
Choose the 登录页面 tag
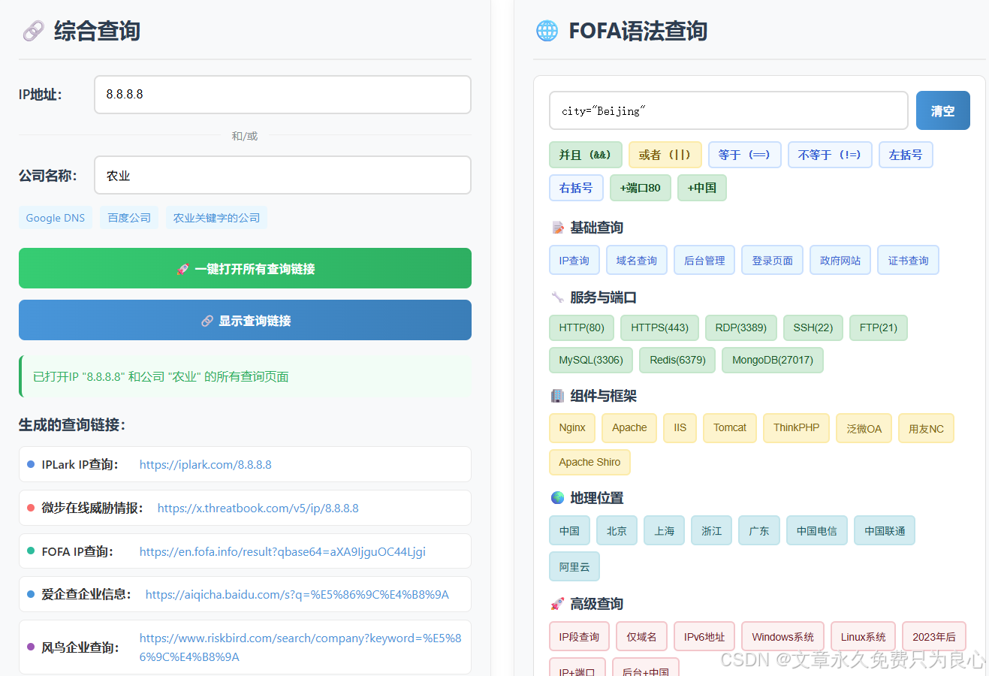773,260
